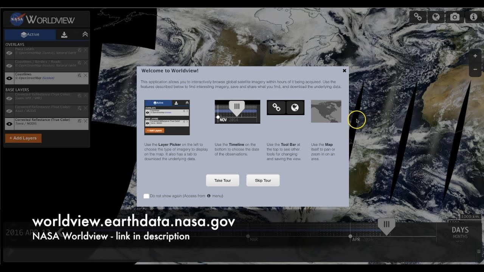Open options for Coastlines layer
Viewport: 484px width, 272px height.
[x=79, y=75]
